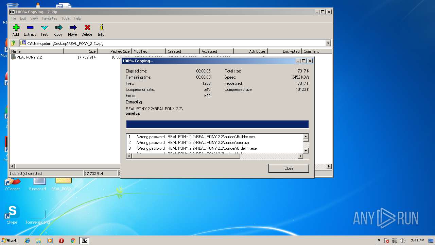Click the red Delete toolbar icon

87,30
